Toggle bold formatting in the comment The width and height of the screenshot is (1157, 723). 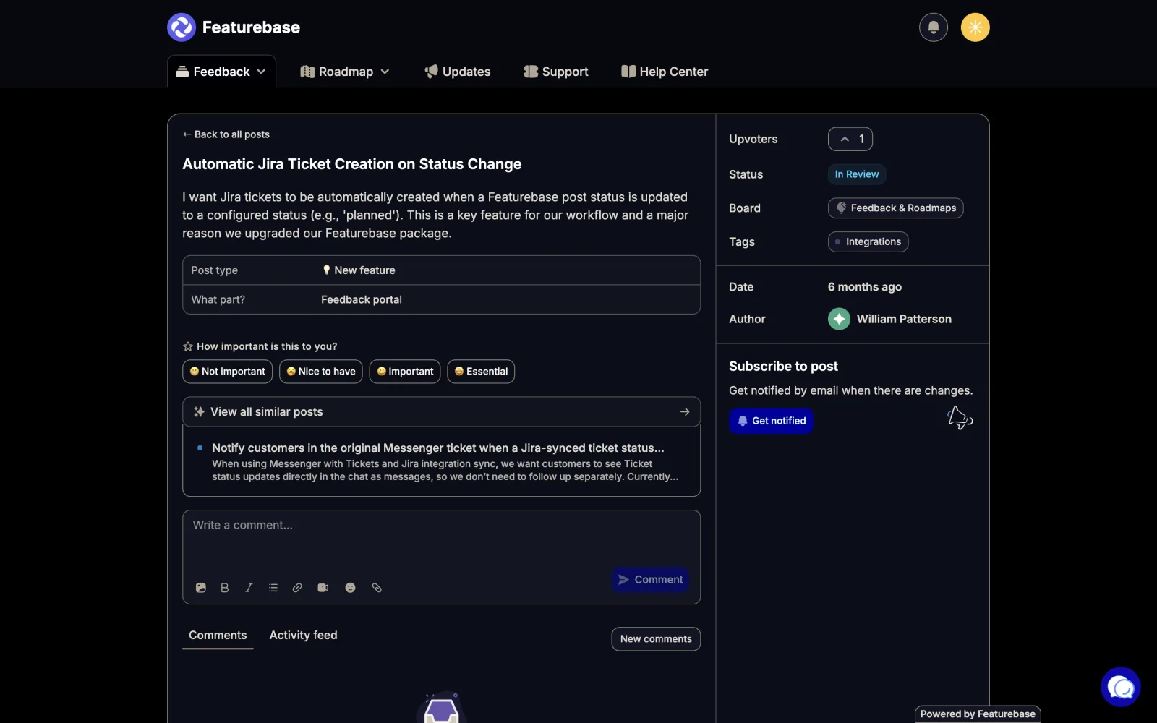coord(225,588)
